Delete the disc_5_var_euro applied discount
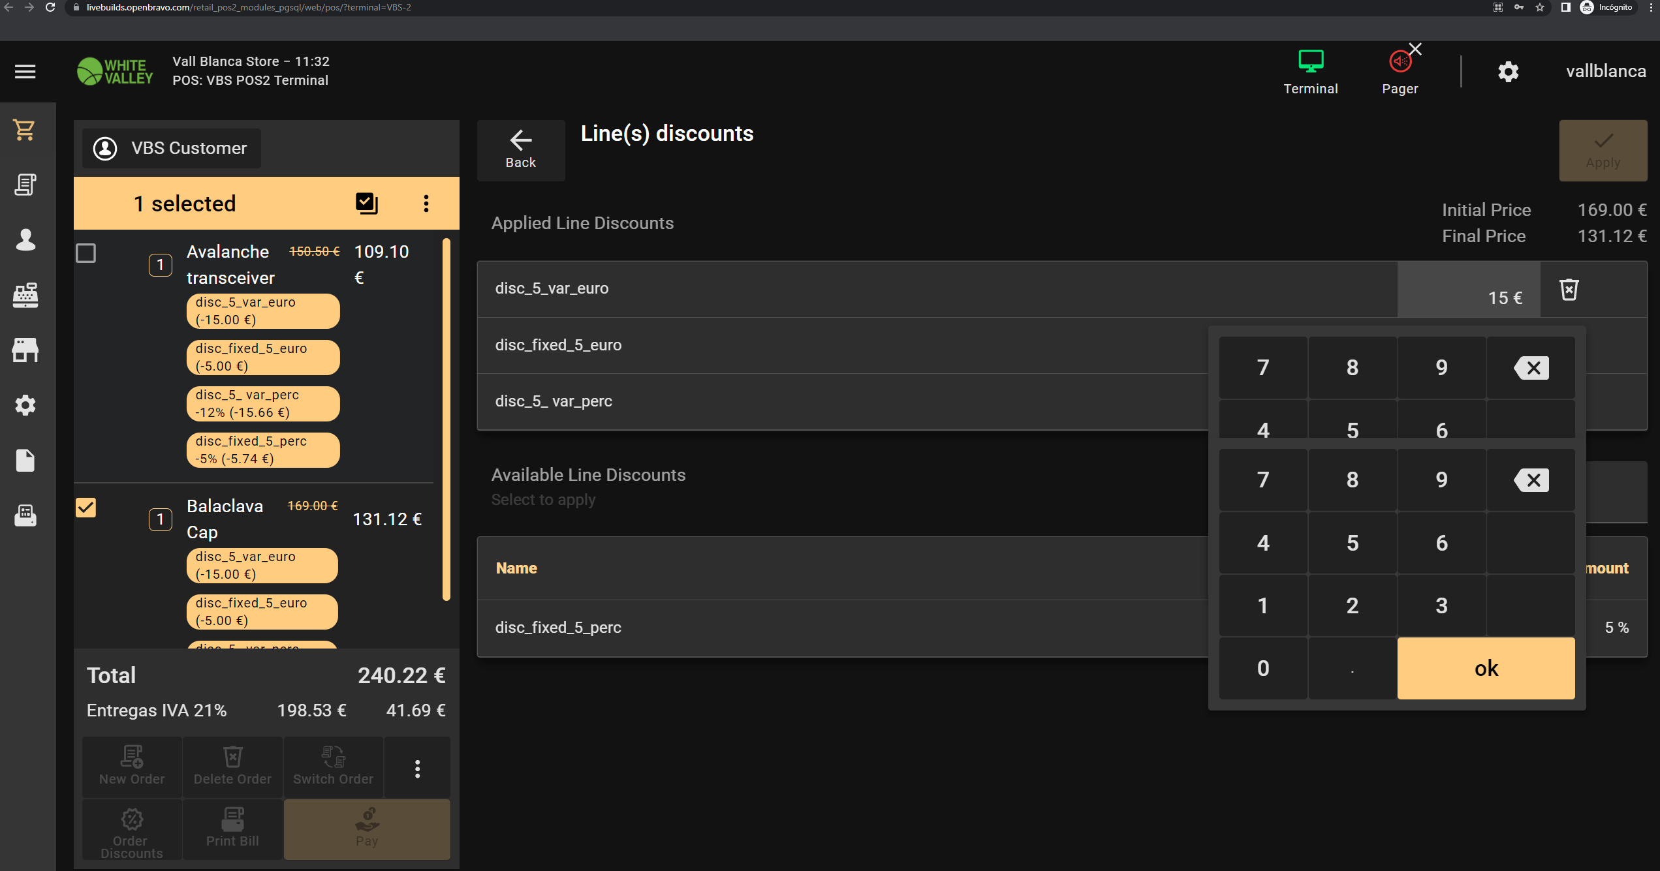The height and width of the screenshot is (871, 1660). click(1569, 290)
